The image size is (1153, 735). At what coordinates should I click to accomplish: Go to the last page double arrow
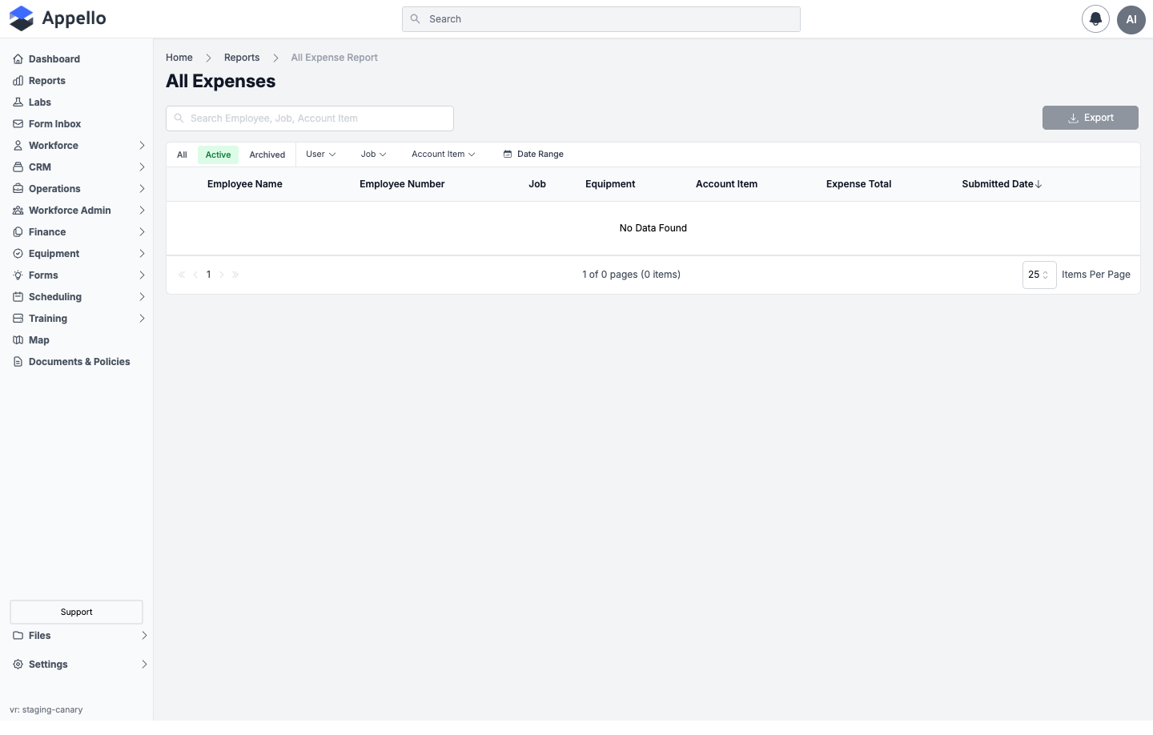tap(235, 275)
